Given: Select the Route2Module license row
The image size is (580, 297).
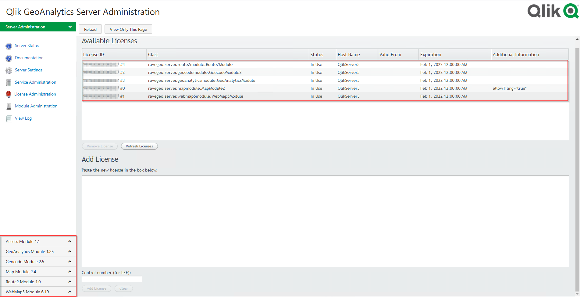Looking at the screenshot, I should (x=190, y=64).
